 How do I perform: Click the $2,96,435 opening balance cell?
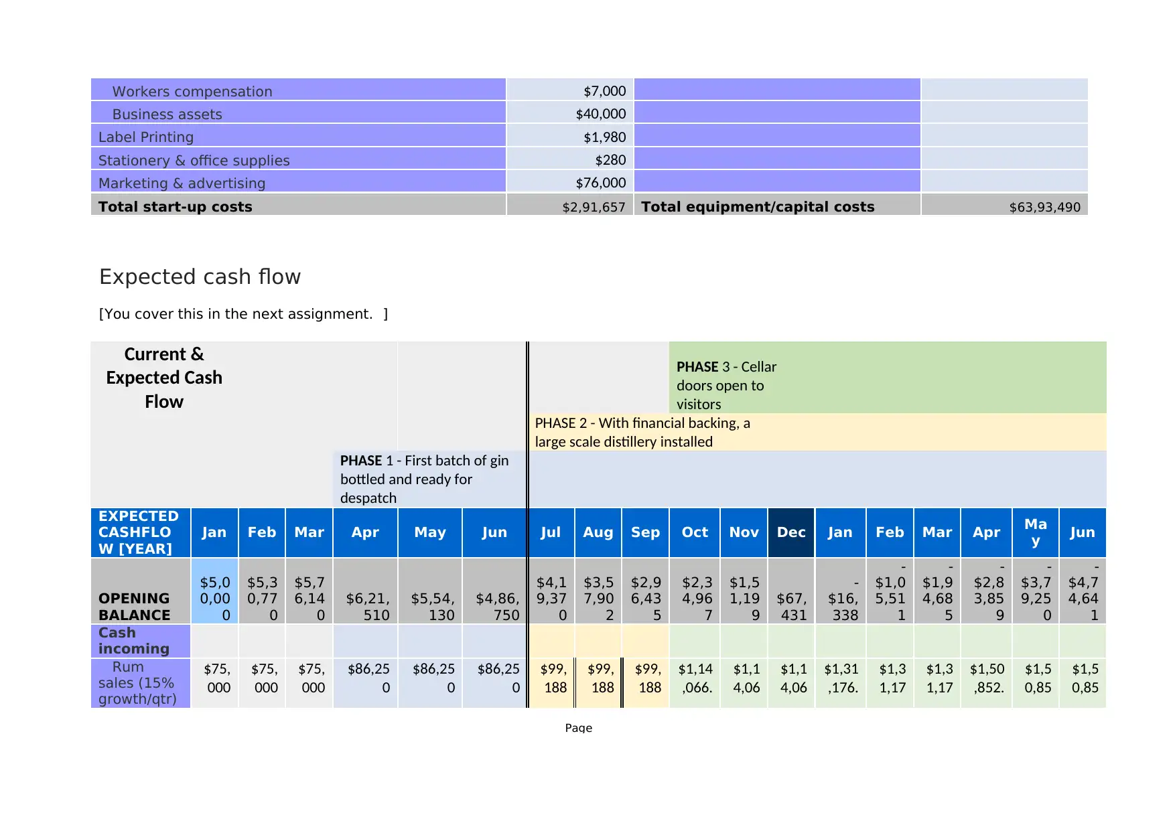[x=646, y=591]
